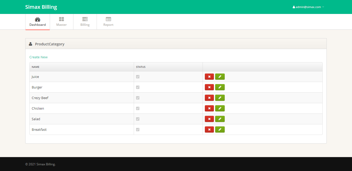Open the Simax Billing home title link

pyautogui.click(x=41, y=7)
